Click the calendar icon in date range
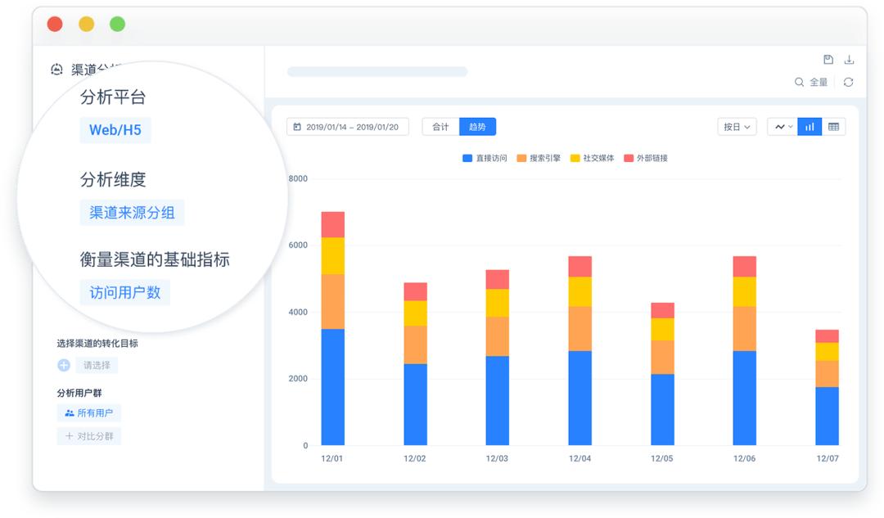884x518 pixels. click(297, 127)
